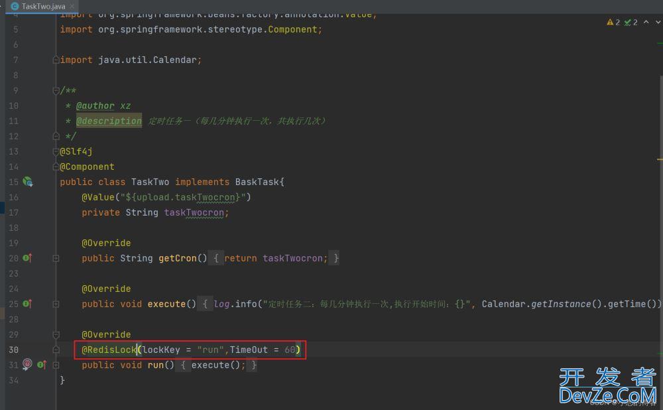Click the implements-method gutter icon beside run()

point(41,365)
